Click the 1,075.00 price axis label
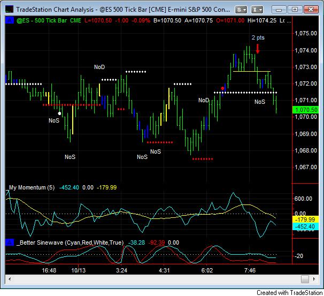This screenshot has height=296, width=324. click(x=306, y=33)
